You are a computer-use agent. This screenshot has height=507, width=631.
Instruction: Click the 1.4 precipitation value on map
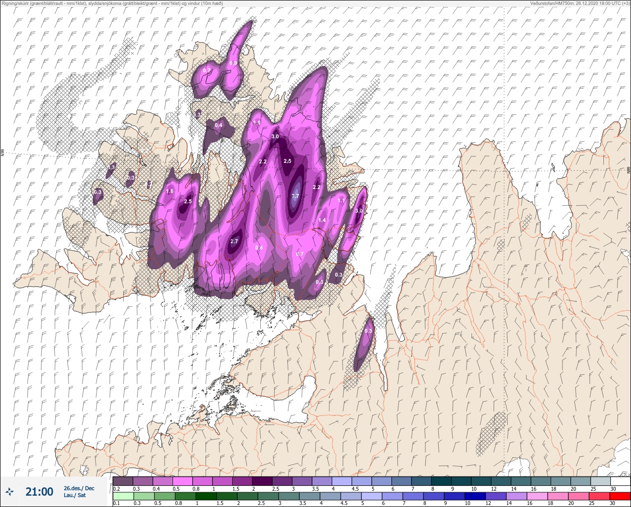[x=322, y=220]
